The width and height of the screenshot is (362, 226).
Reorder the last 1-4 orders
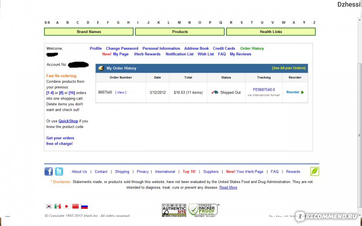tap(50, 93)
